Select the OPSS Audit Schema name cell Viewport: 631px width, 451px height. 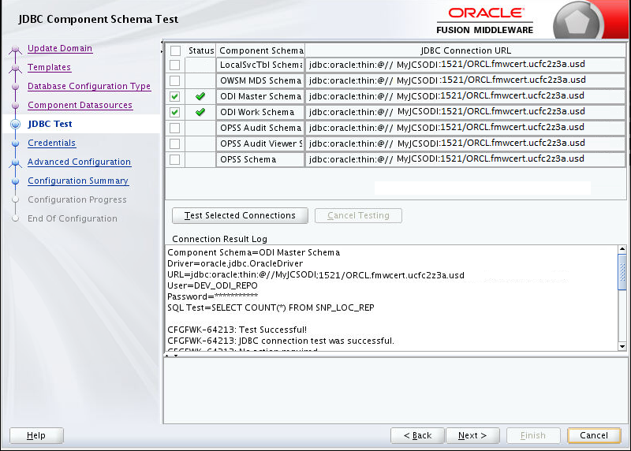pos(260,128)
